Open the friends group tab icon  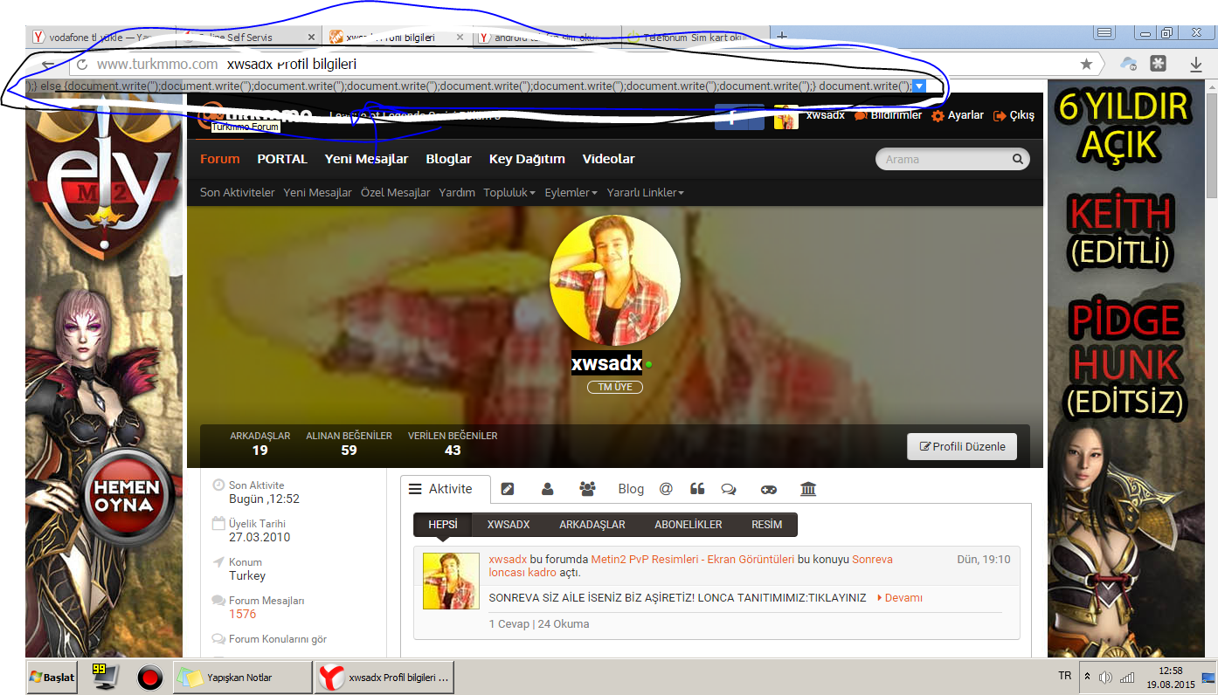[x=587, y=489]
